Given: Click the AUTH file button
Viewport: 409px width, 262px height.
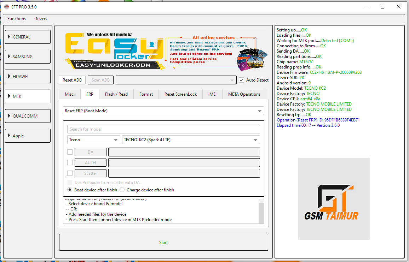Looking at the screenshot, I should point(91,163).
